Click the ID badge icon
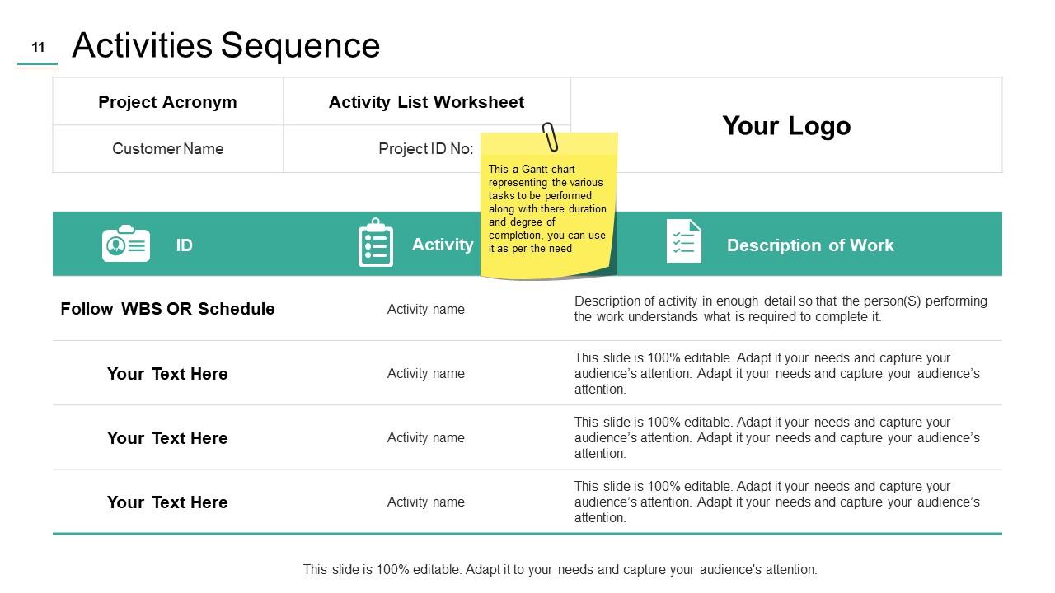The height and width of the screenshot is (593, 1055). coord(125,244)
